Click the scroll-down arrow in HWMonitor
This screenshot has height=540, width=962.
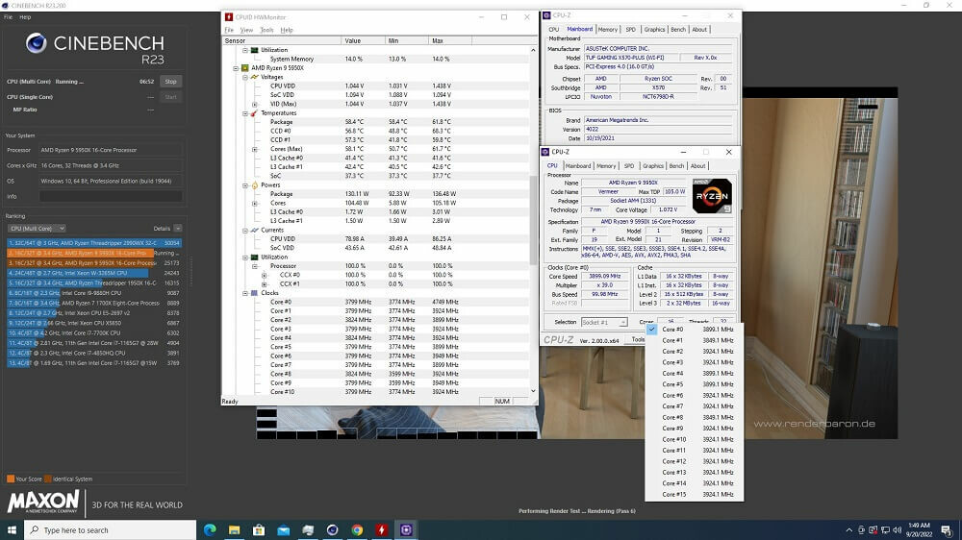point(533,391)
